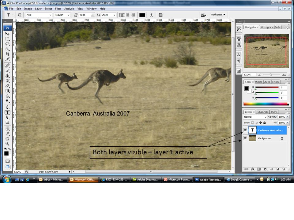The image size is (294, 220).
Task: Open the Character panel dock icon
Action: click(x=239, y=55)
